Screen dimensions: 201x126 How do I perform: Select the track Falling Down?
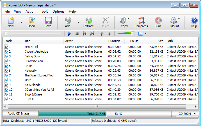[33, 56]
